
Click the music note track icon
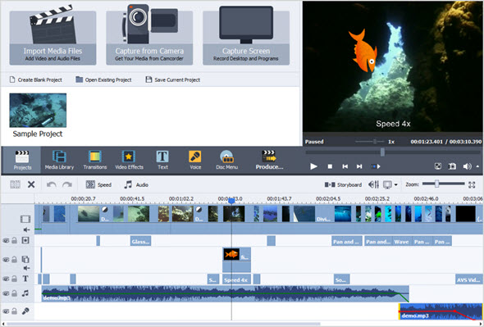tap(25, 293)
